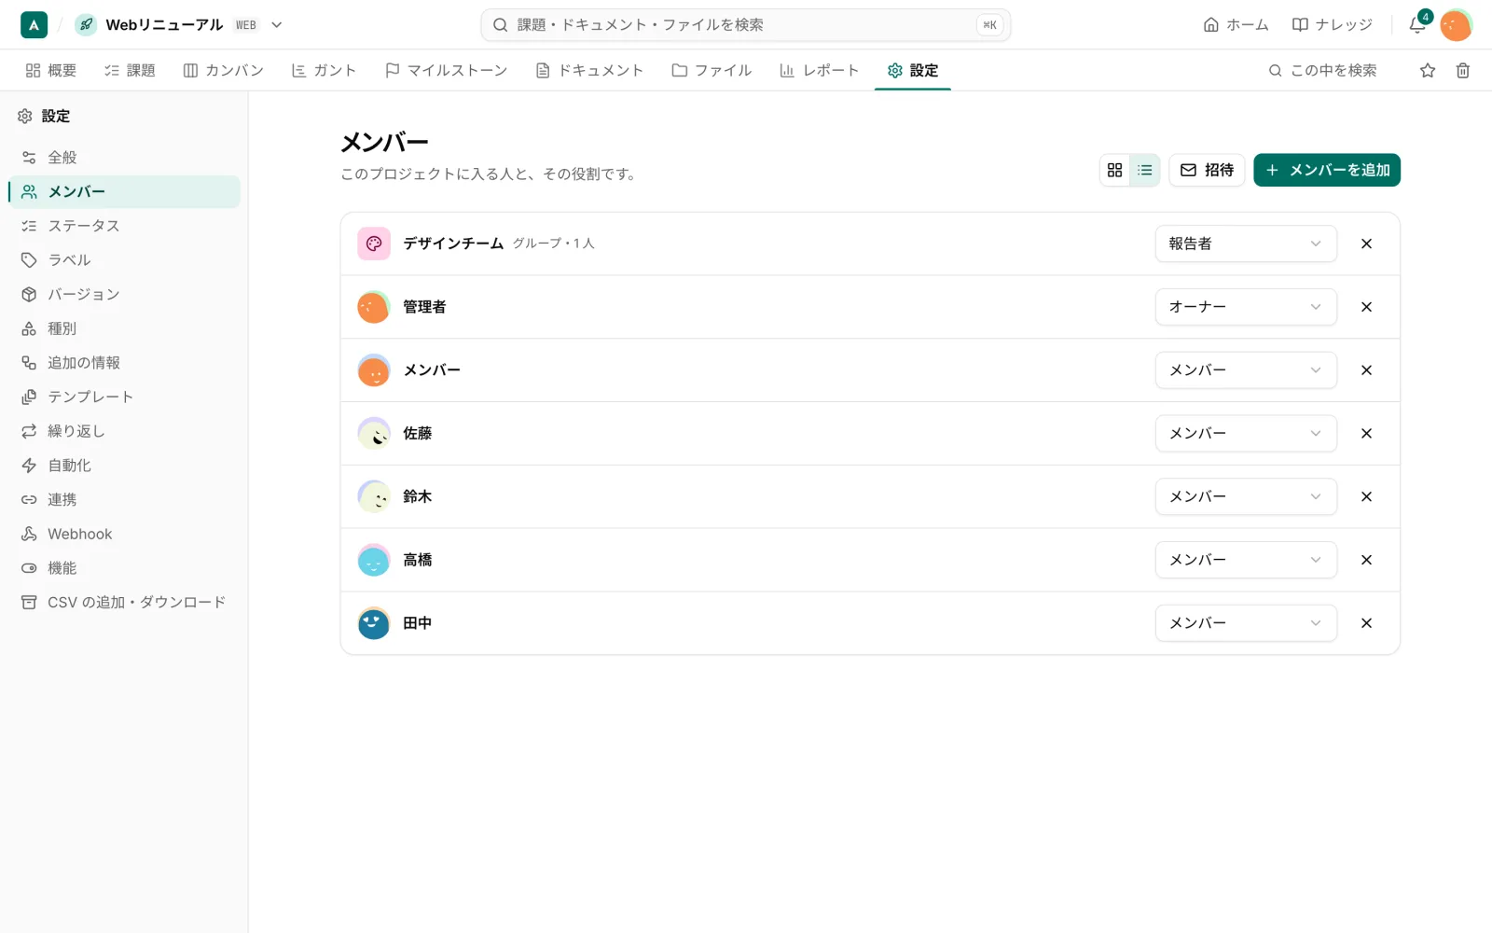This screenshot has width=1492, height=933.
Task: Open role dropdown for 管理者
Action: click(1246, 307)
